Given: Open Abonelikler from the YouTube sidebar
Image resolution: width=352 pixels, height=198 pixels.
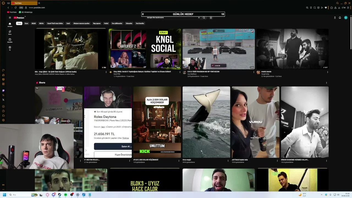Looking at the screenshot, I should [x=10, y=40].
